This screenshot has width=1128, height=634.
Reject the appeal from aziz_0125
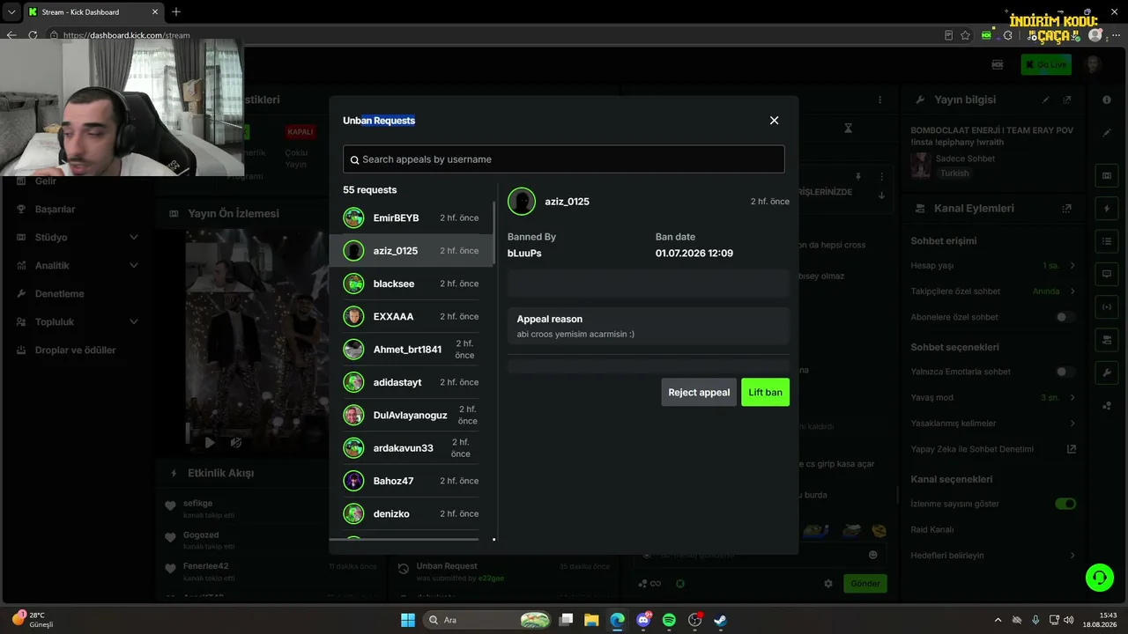(699, 393)
